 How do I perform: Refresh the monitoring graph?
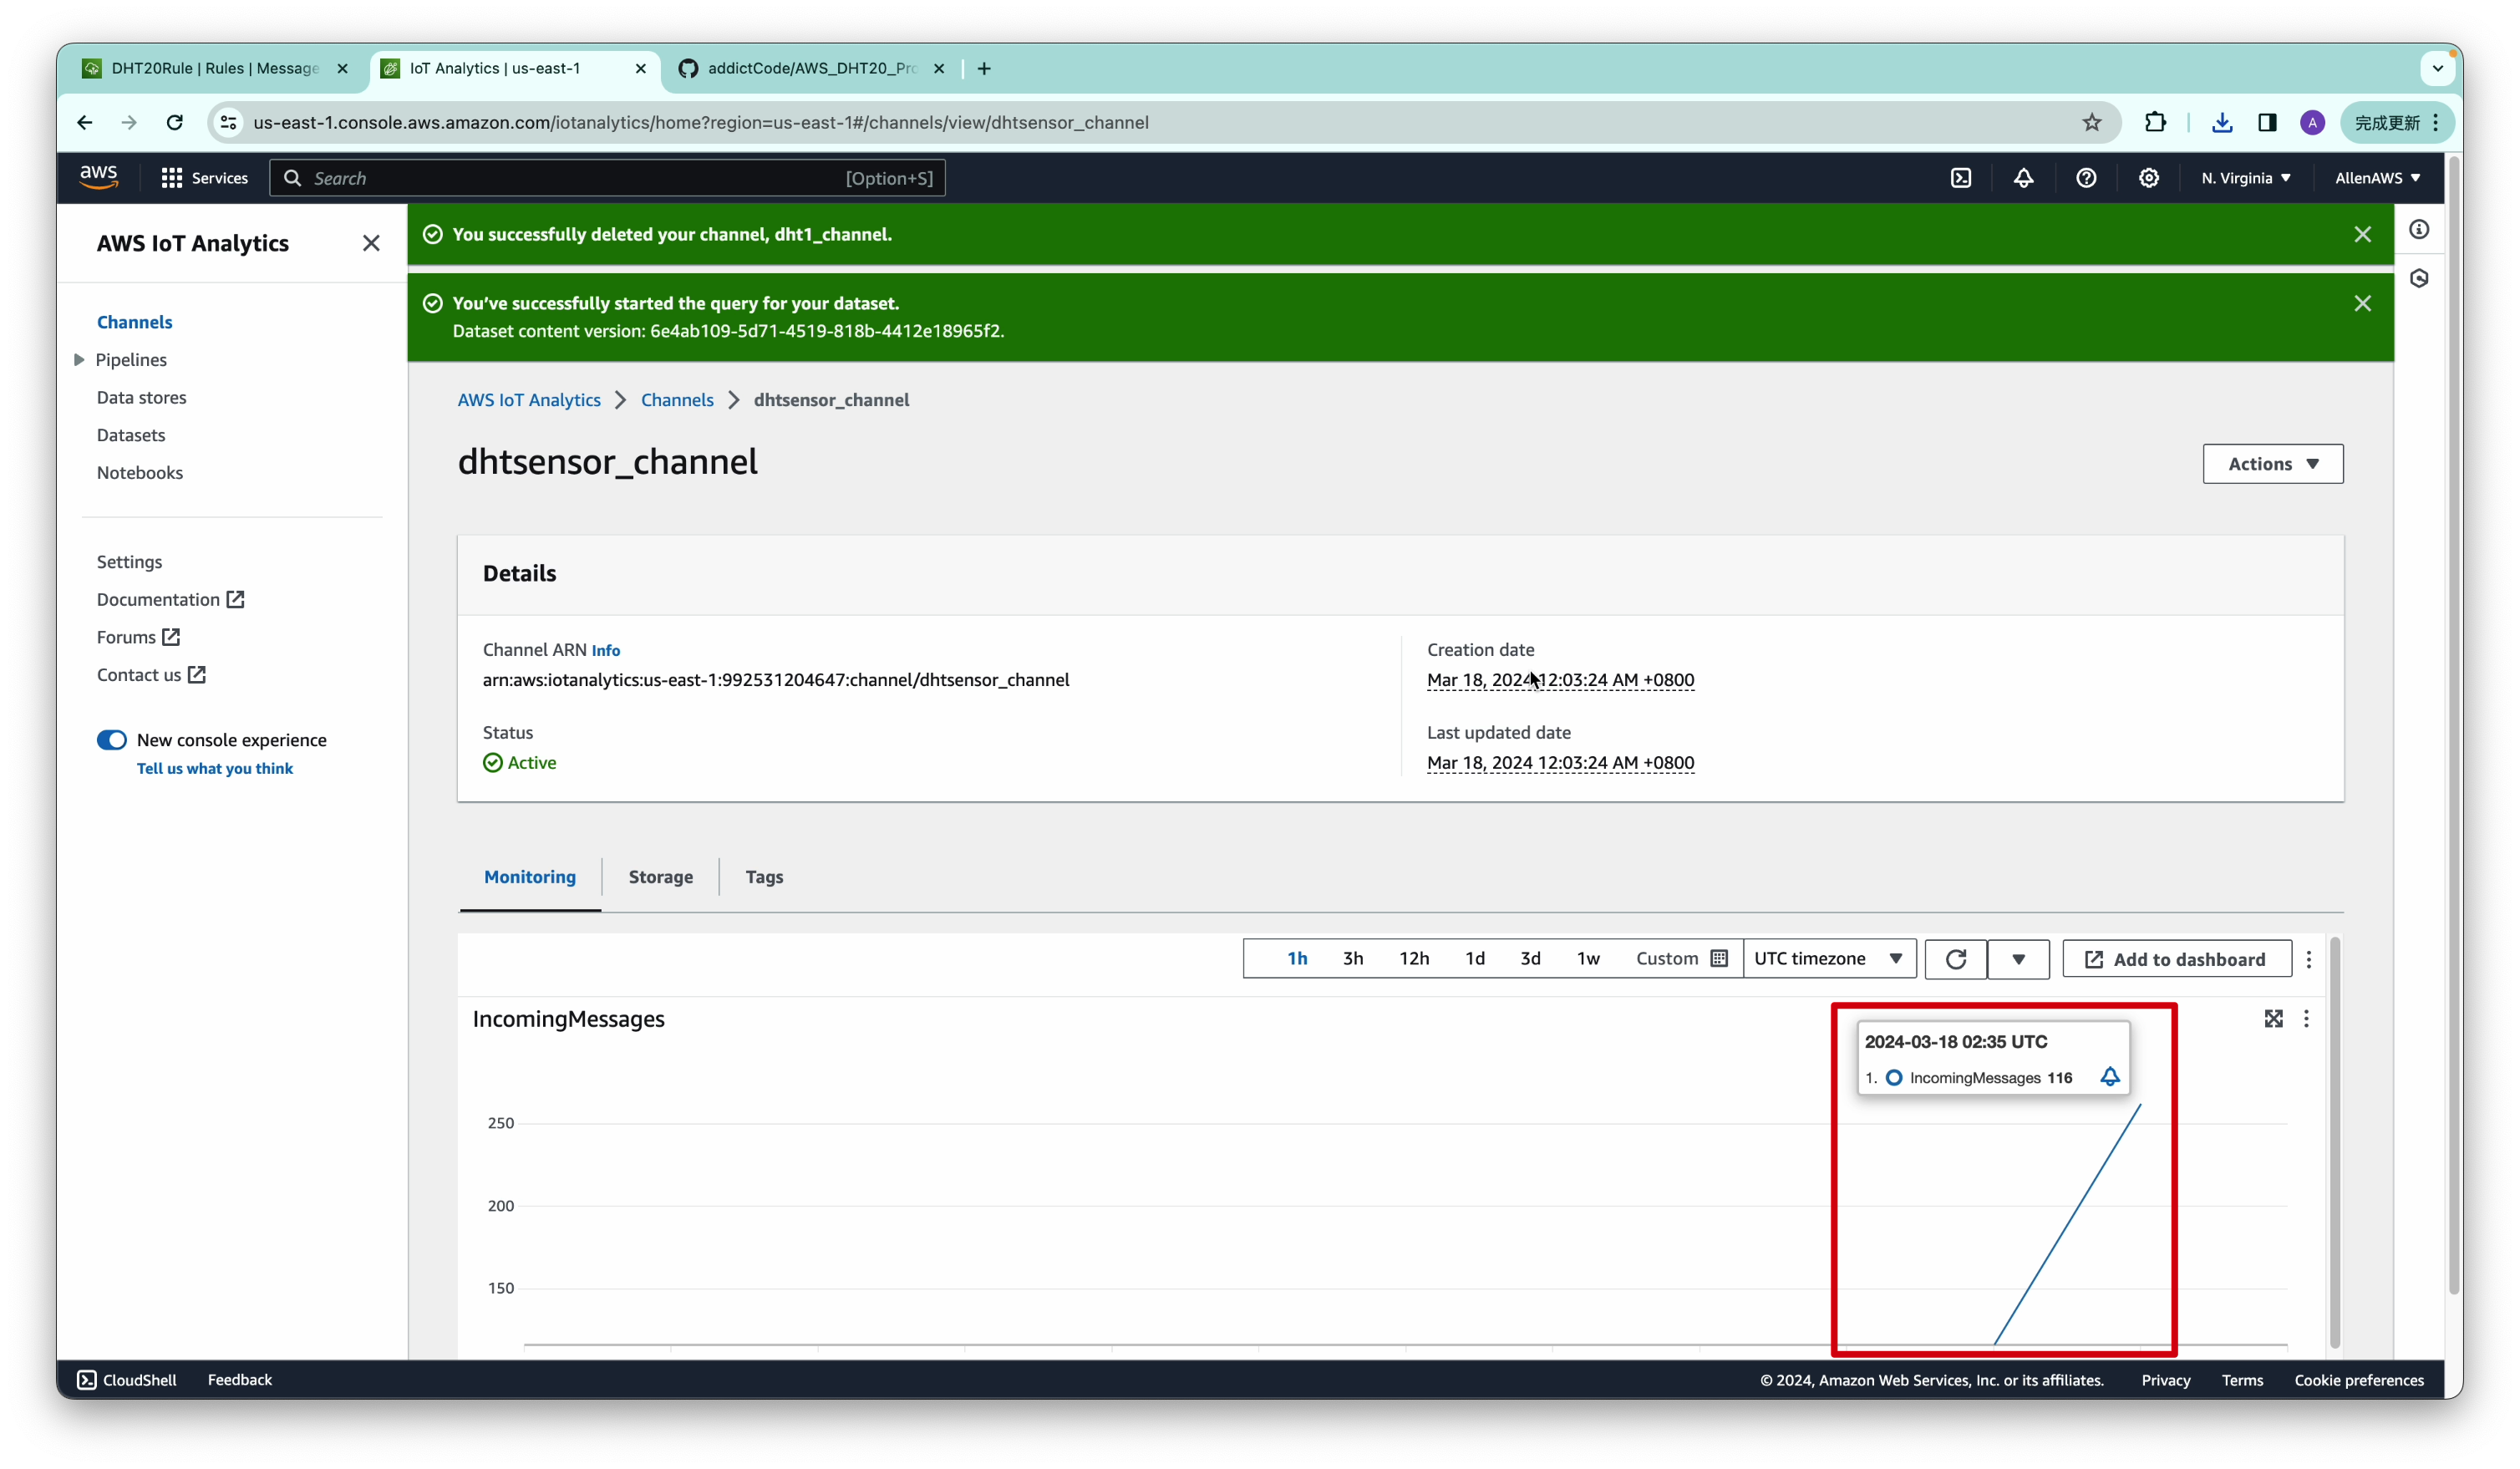1956,959
